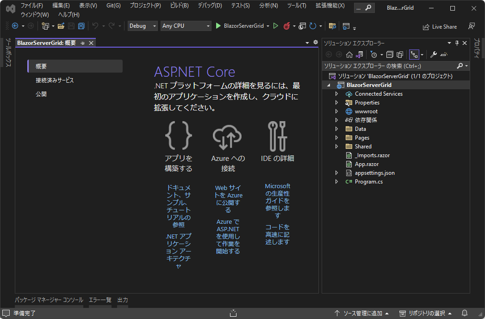The height and width of the screenshot is (319, 485).
Task: Click the notification bell in status bar
Action: pyautogui.click(x=465, y=313)
